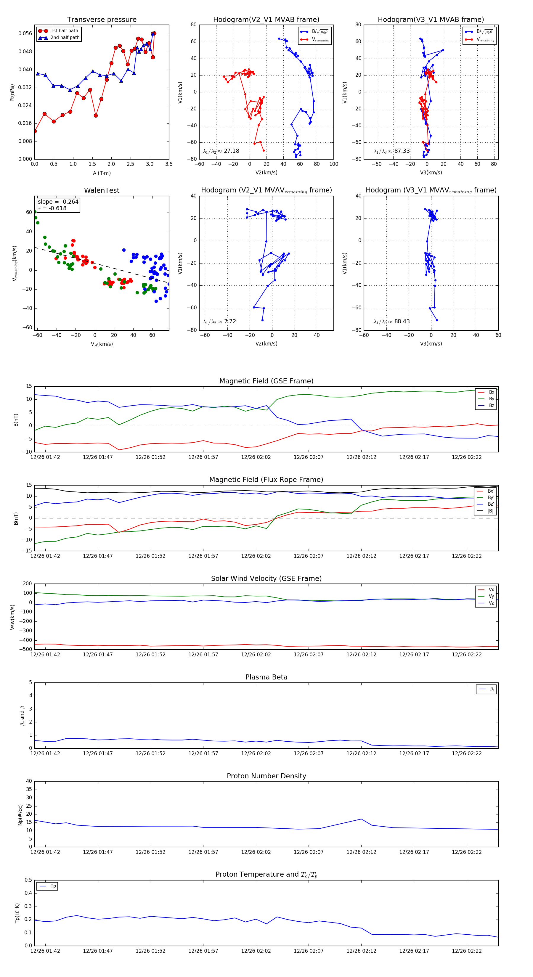This screenshot has height=977, width=533.
Task: Select the 'Vx' legend entry
Action: [x=486, y=590]
